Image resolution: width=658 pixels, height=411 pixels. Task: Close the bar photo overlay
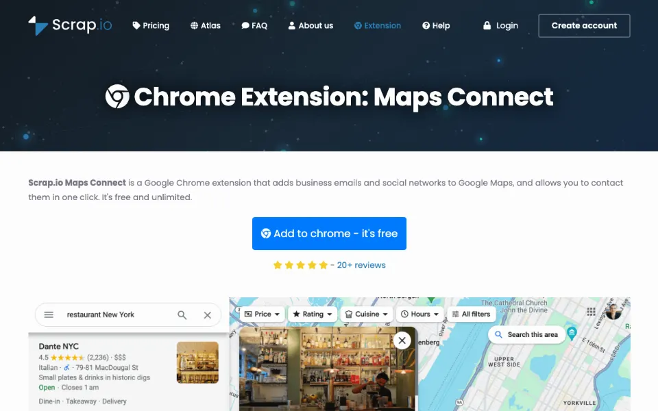click(402, 340)
